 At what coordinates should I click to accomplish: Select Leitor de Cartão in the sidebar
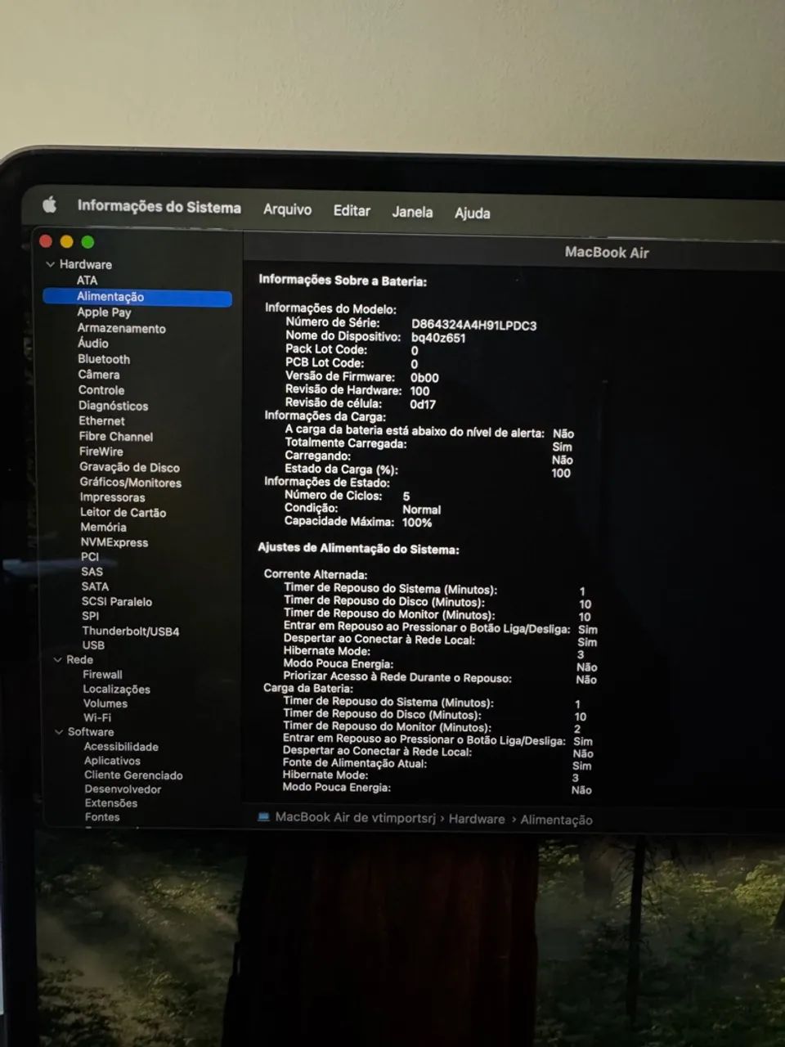coord(123,512)
